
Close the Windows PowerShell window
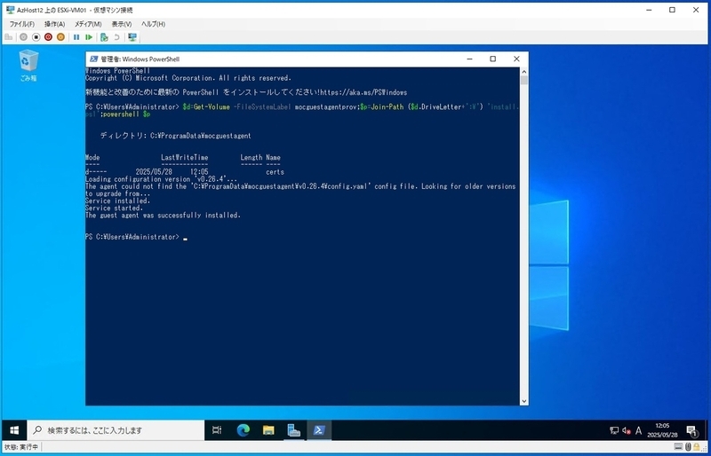point(516,59)
